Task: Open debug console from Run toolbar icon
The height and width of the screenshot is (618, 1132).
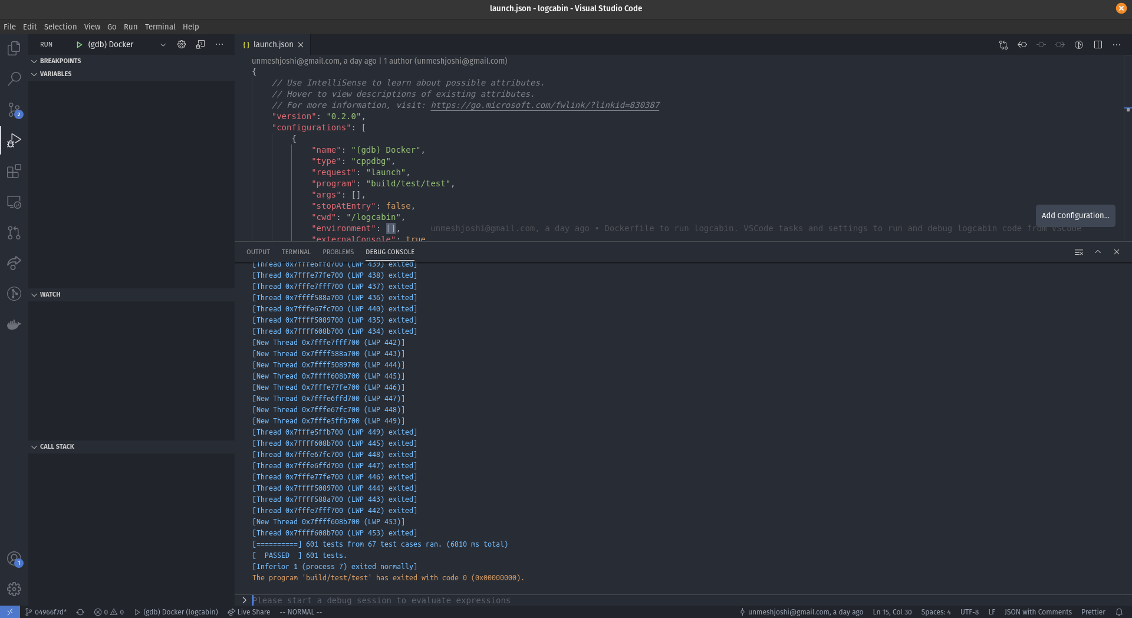Action: [x=200, y=45]
